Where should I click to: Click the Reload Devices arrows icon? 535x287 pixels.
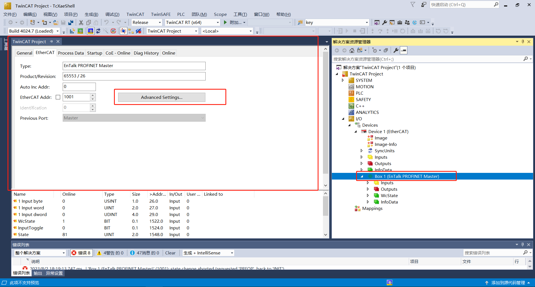[x=98, y=31]
